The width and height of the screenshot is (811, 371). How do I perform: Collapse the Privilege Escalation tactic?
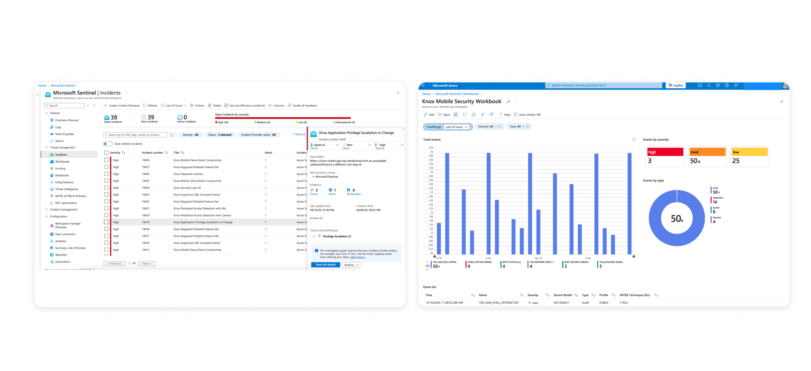click(315, 236)
